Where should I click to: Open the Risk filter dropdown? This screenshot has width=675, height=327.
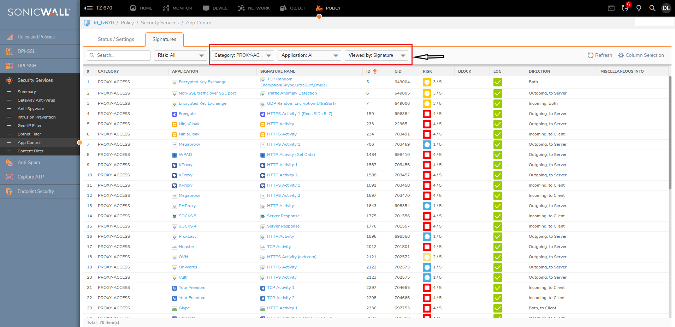tap(180, 55)
